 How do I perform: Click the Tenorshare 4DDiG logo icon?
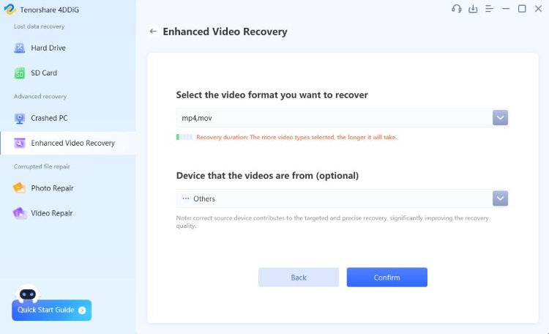pos(10,10)
